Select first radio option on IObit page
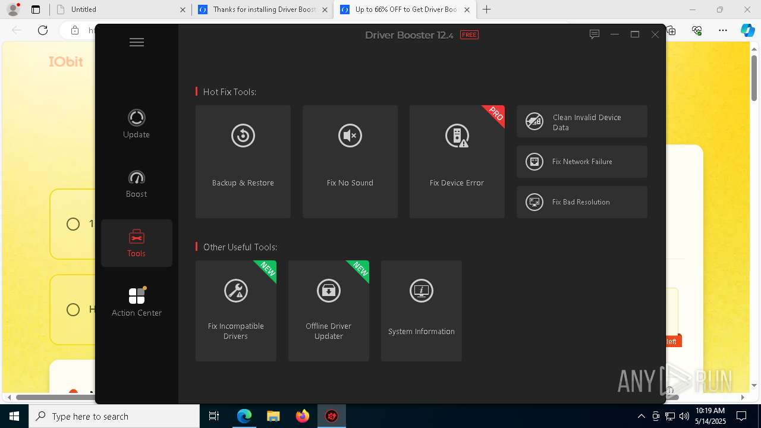 coord(73,224)
